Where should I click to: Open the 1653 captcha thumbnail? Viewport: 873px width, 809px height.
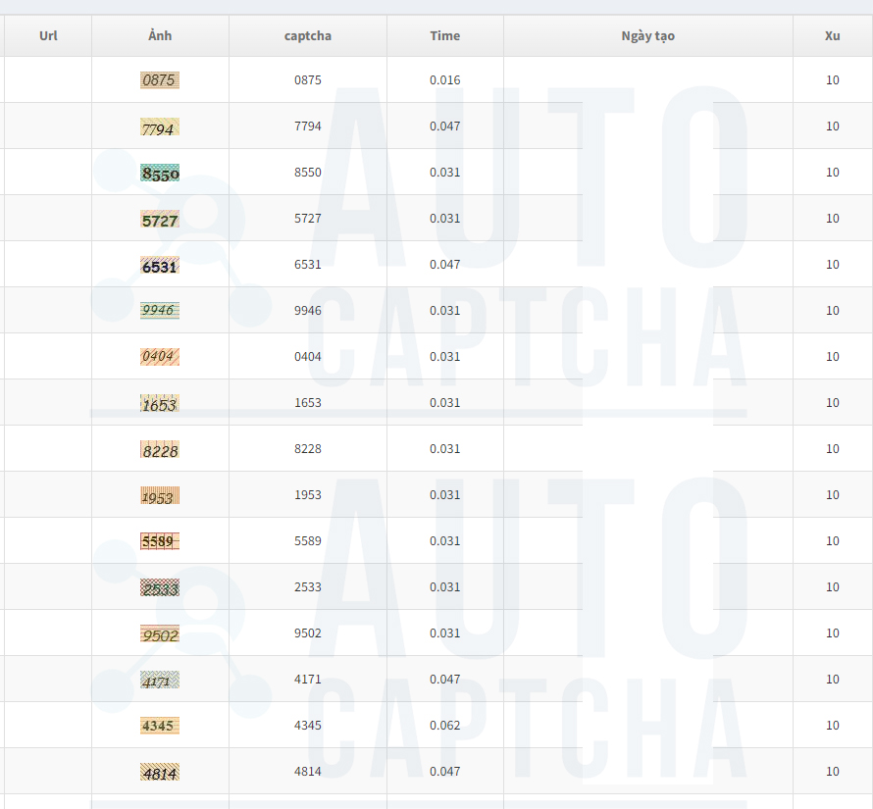click(x=160, y=403)
